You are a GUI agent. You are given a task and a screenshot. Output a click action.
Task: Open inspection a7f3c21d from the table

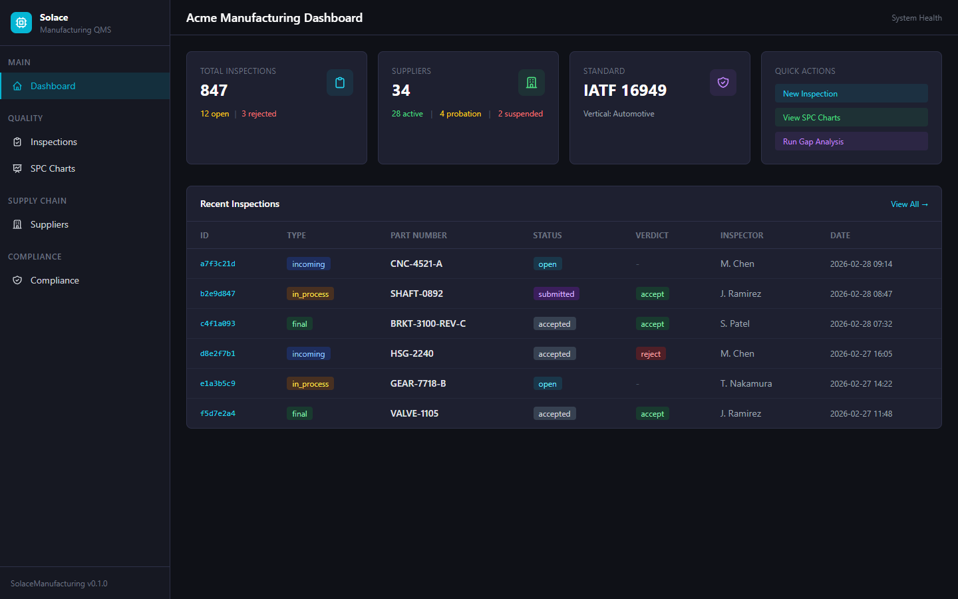(218, 264)
